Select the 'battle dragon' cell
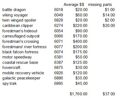120x98 pixels. click(14, 10)
